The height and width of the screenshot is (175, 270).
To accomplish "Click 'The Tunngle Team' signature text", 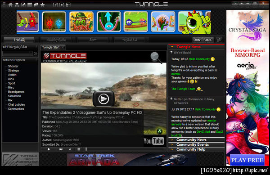I will coord(183,89).
